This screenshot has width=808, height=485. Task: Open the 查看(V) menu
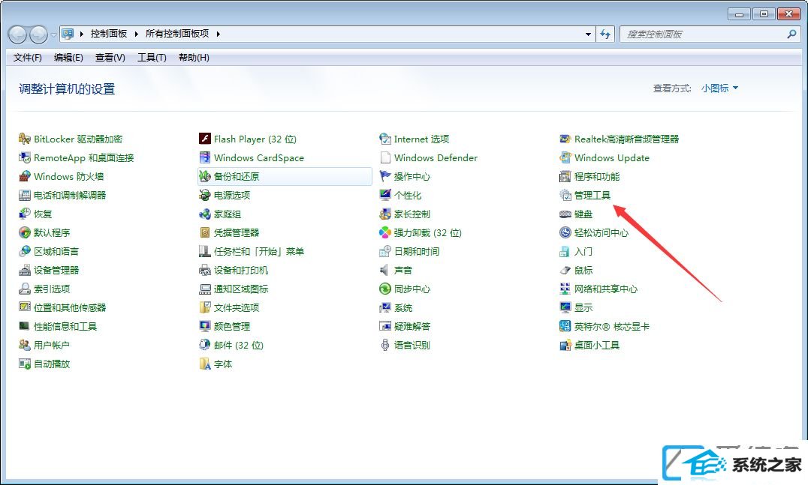pyautogui.click(x=110, y=57)
